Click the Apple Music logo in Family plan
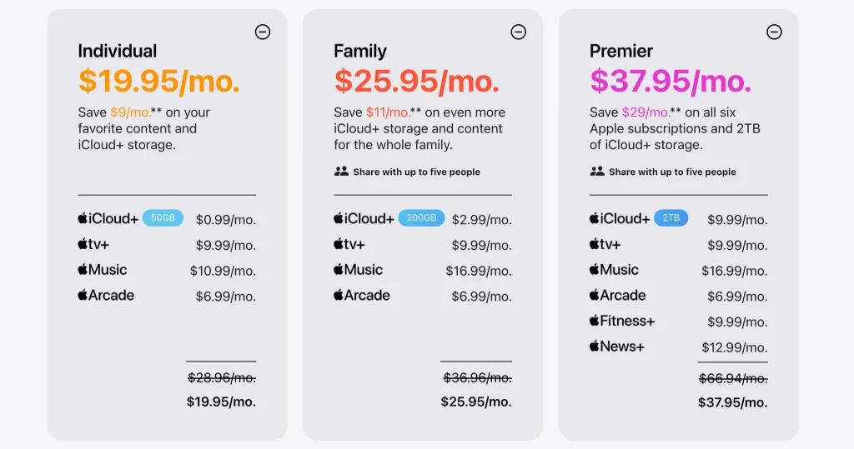The image size is (854, 449). coord(358,269)
